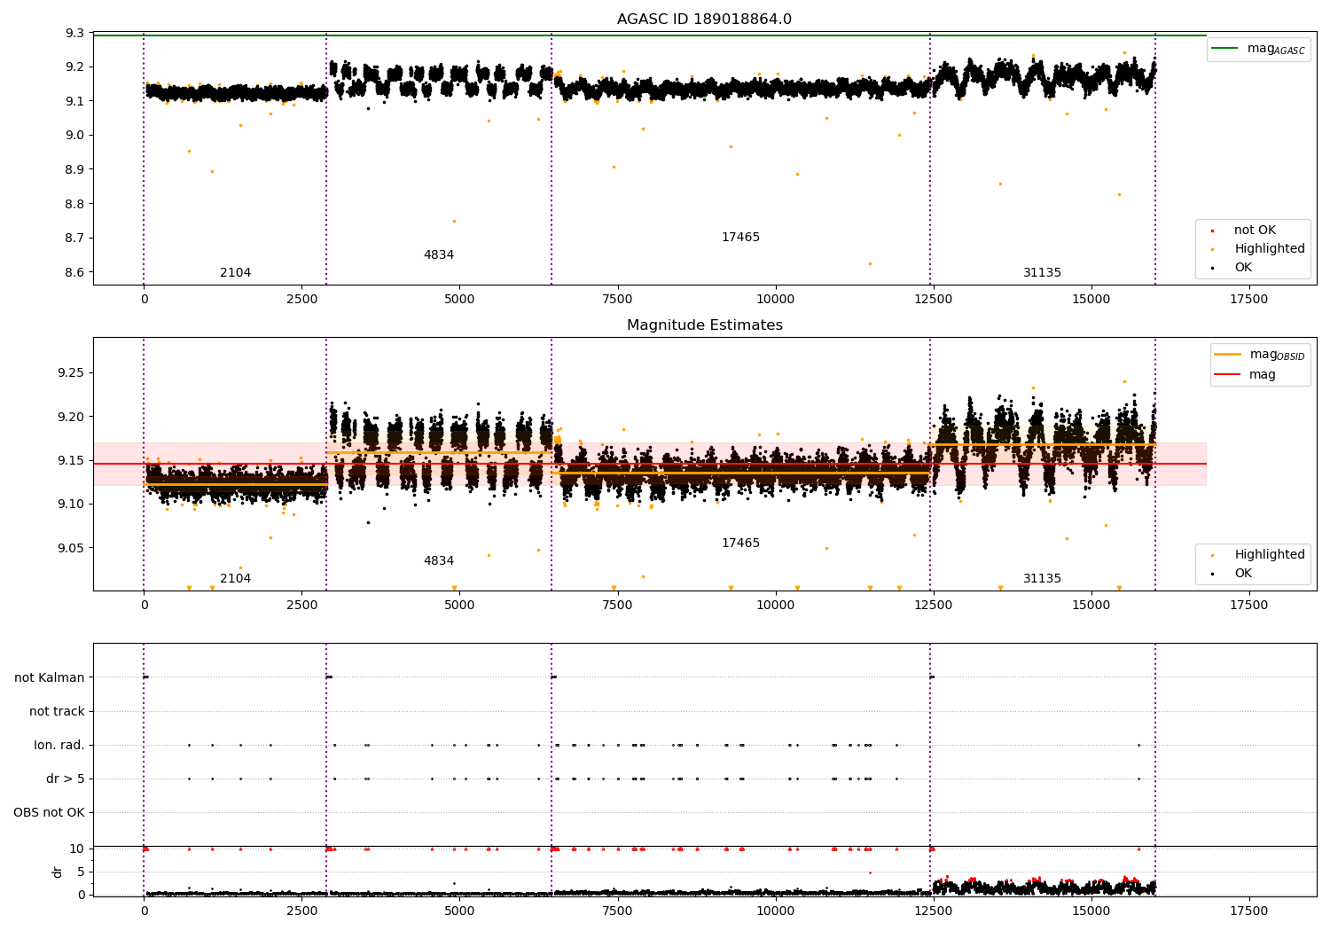1330x931 pixels.
Task: Click the "Magnitude Estimates" plot title
Action: coord(705,325)
